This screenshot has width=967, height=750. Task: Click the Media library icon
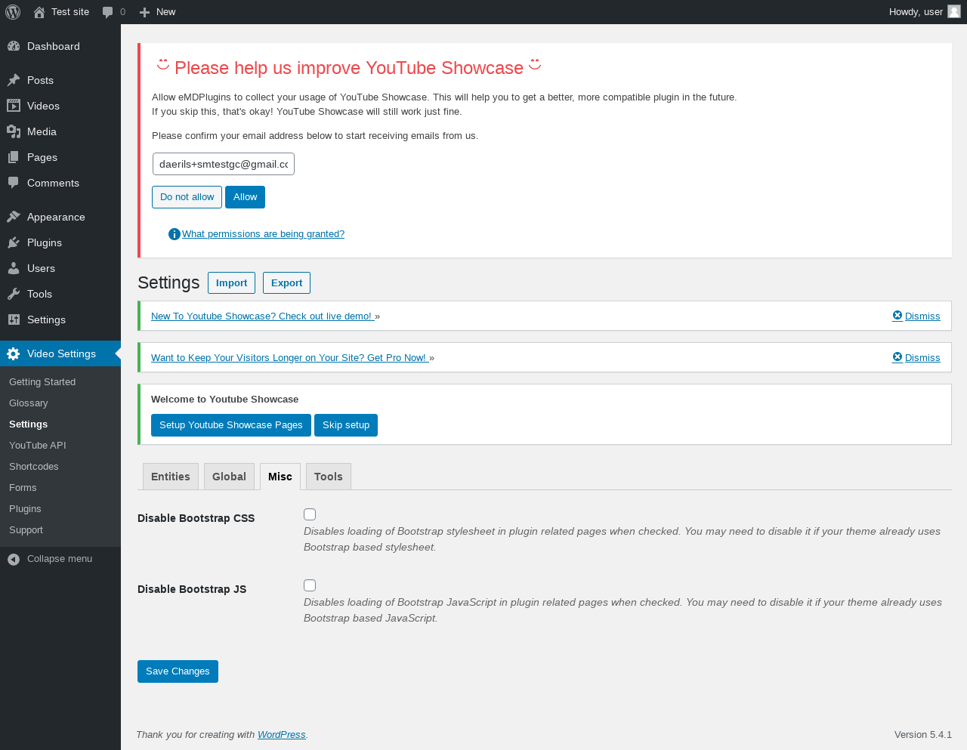14,131
